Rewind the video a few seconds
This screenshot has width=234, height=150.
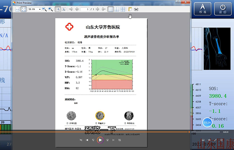click(93, 140)
